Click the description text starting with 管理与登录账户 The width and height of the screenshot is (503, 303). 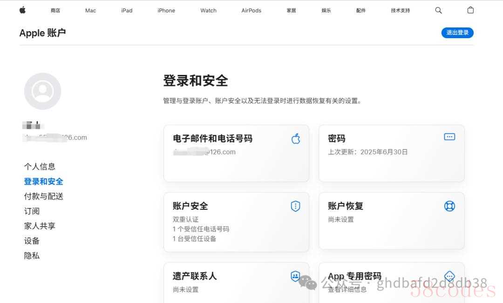[x=262, y=101]
